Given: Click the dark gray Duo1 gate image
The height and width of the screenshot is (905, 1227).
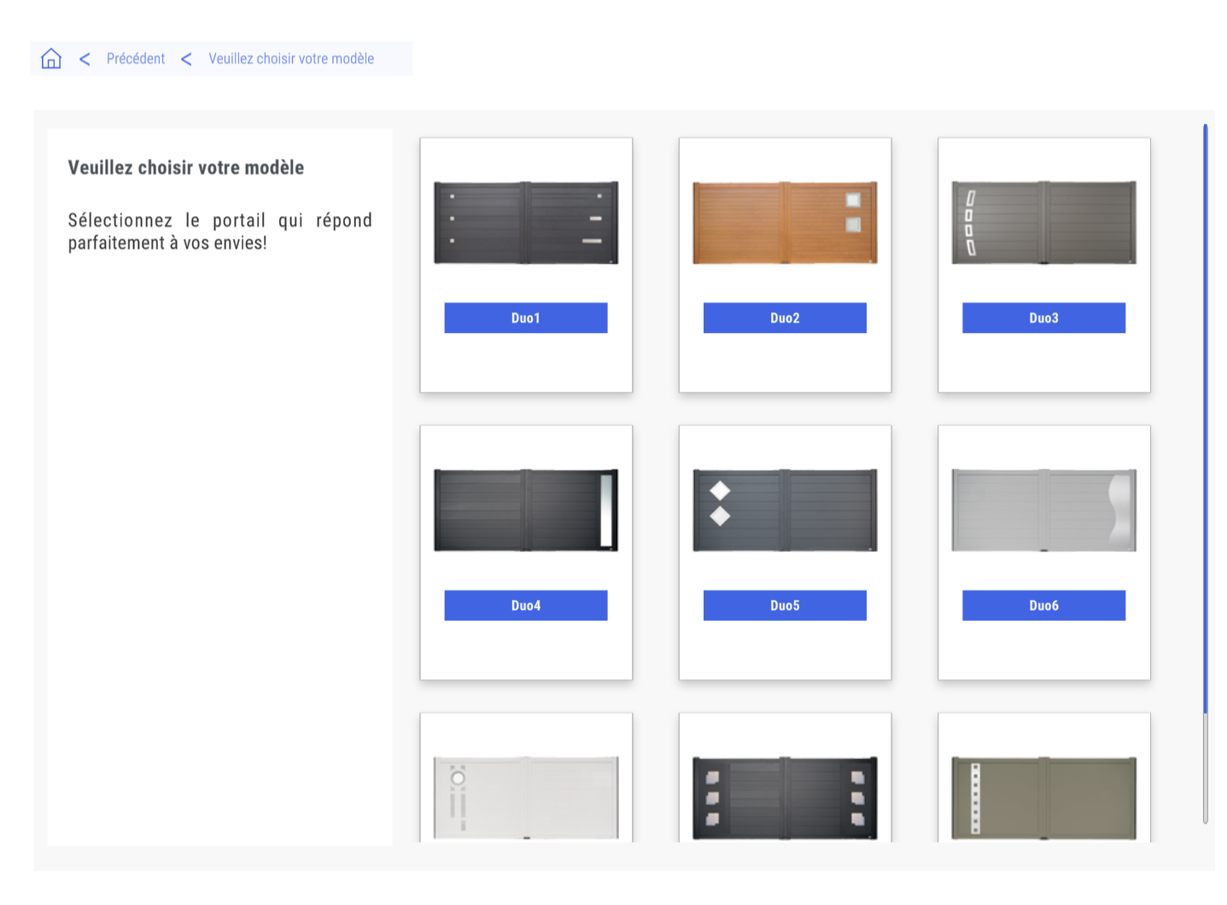Looking at the screenshot, I should tap(525, 222).
